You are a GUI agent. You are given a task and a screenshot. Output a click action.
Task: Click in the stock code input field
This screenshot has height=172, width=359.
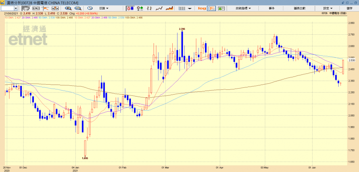7,8
